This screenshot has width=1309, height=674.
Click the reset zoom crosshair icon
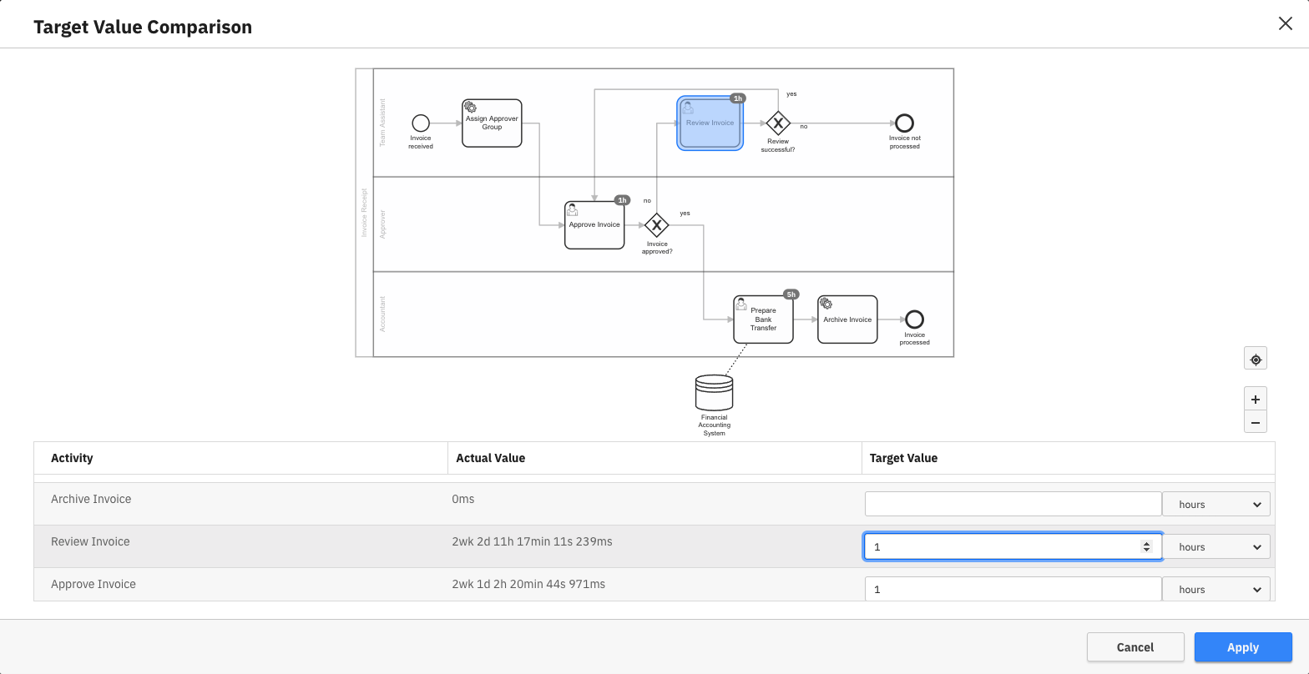[x=1255, y=360]
